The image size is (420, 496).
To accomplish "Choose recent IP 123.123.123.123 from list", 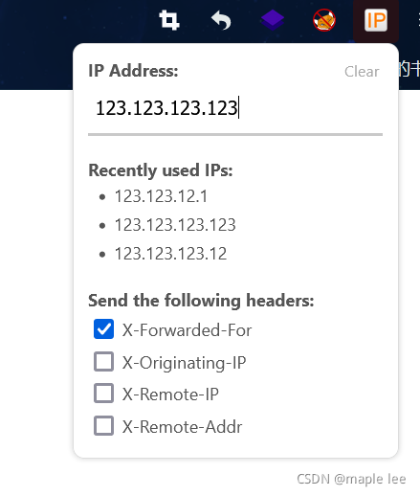I will tap(175, 225).
